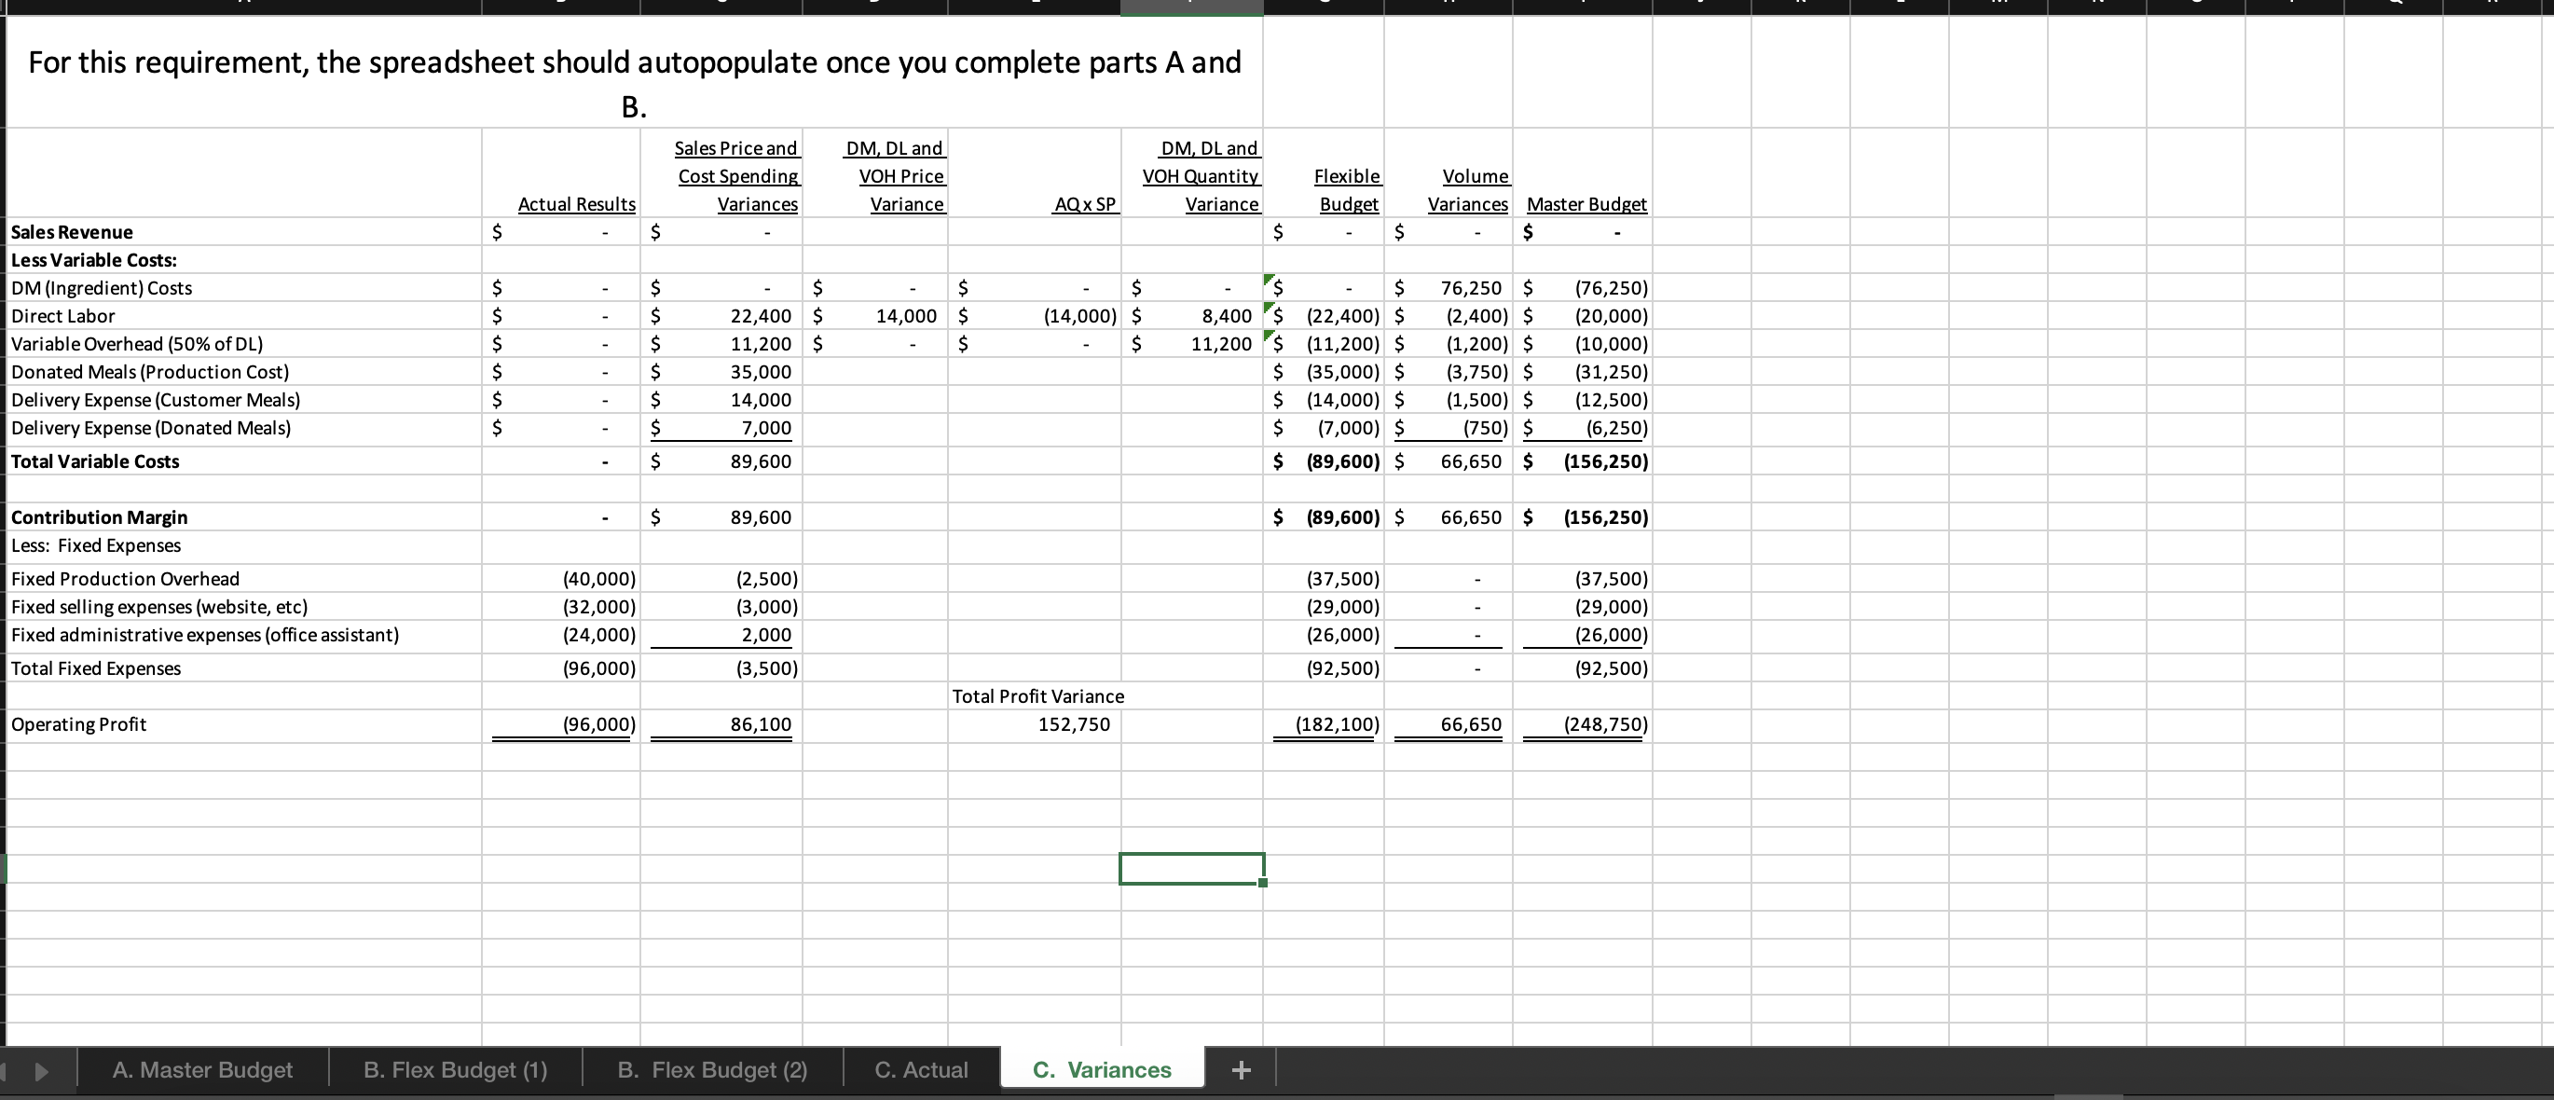Select the Sales Revenue row label cell

coord(73,232)
